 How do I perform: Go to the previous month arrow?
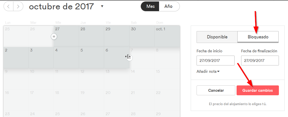pyautogui.click(x=9, y=7)
